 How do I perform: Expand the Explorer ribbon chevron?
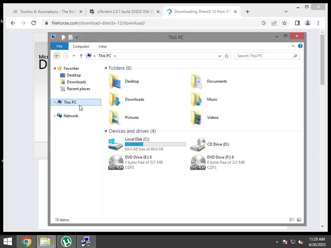click(293, 46)
